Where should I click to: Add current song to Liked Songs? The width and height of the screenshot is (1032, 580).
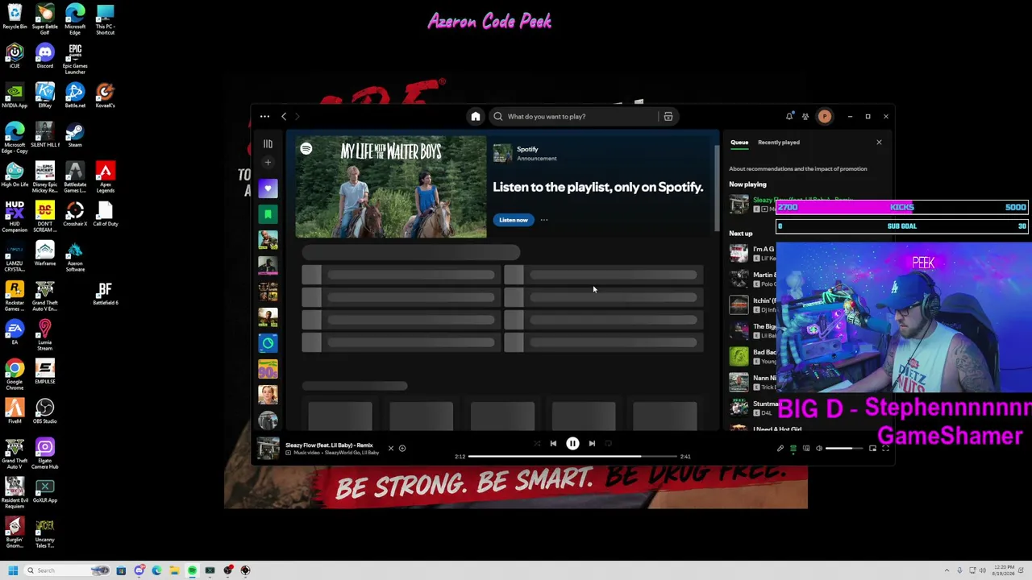(x=402, y=449)
